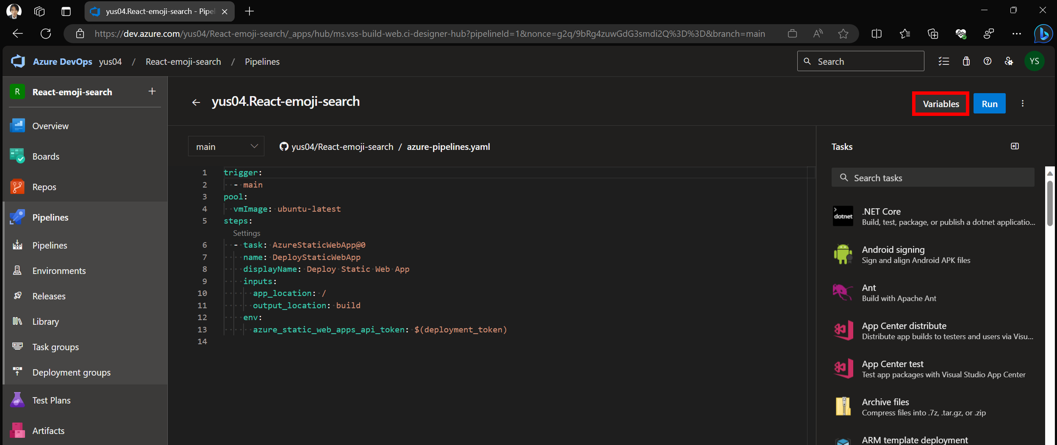Open the User settings icon
The width and height of the screenshot is (1057, 445).
click(x=1009, y=61)
